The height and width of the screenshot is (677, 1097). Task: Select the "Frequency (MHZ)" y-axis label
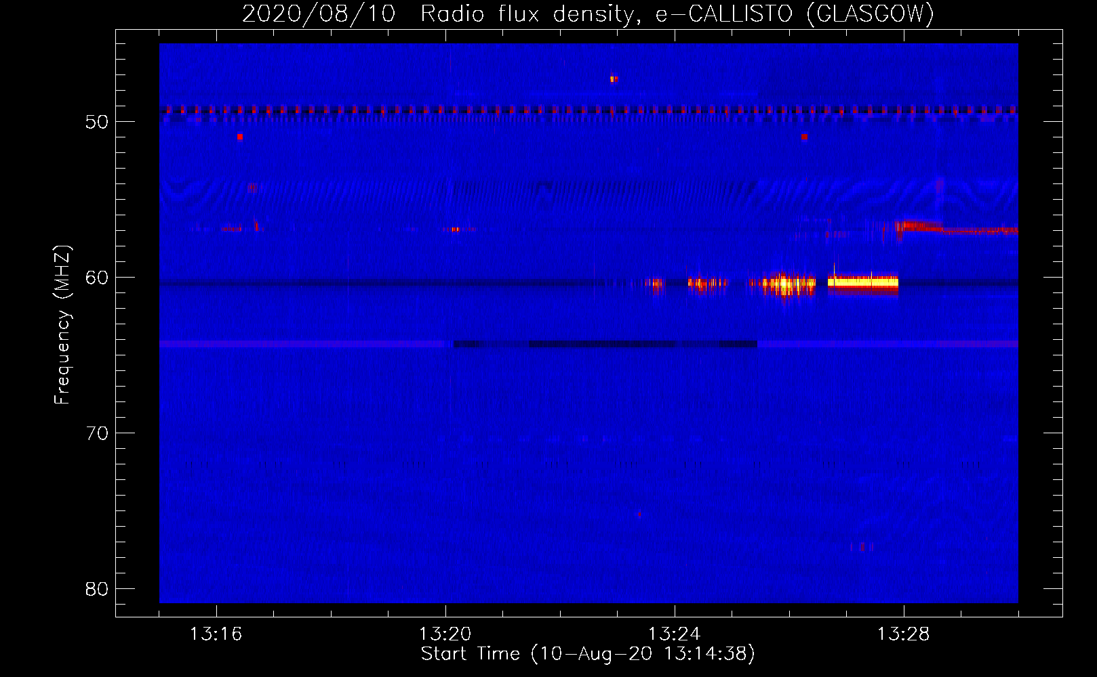[x=62, y=325]
